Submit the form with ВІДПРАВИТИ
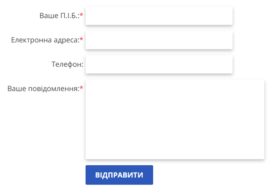The width and height of the screenshot is (275, 191). [x=119, y=175]
